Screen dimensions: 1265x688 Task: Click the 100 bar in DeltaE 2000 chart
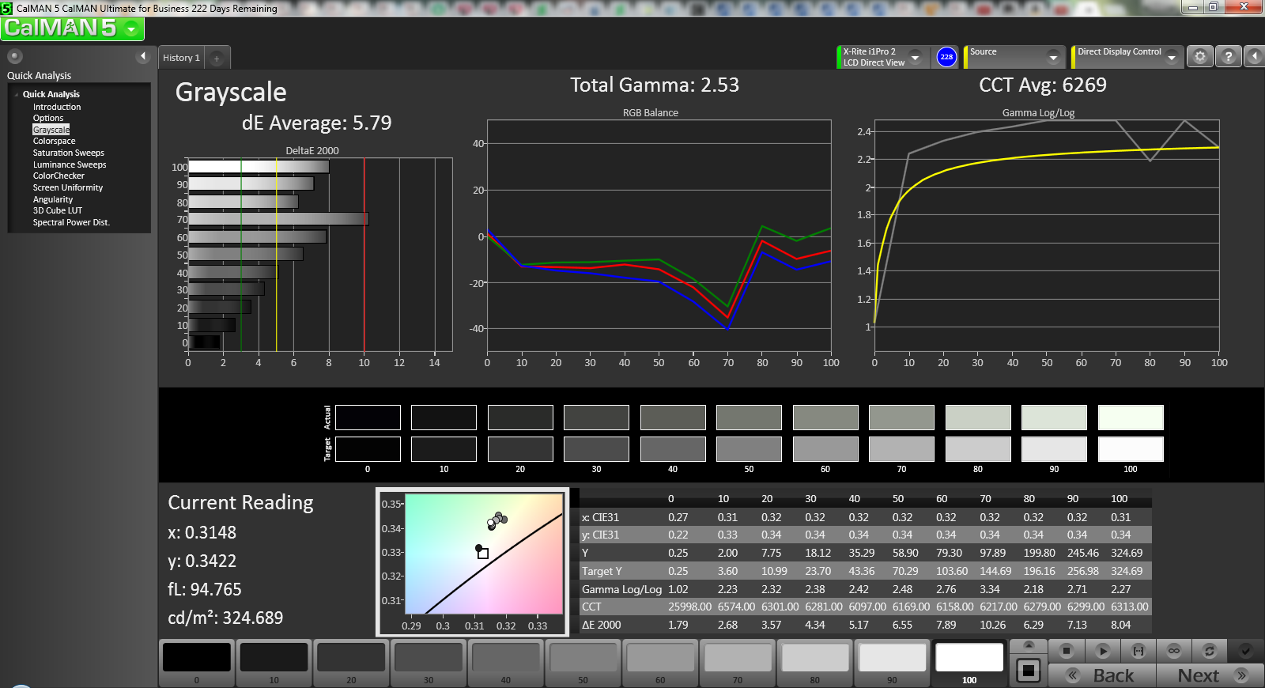pyautogui.click(x=259, y=167)
